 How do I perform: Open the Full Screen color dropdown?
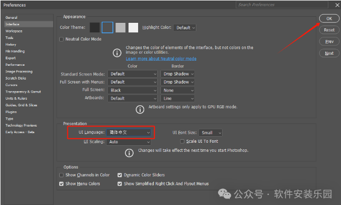coord(134,90)
